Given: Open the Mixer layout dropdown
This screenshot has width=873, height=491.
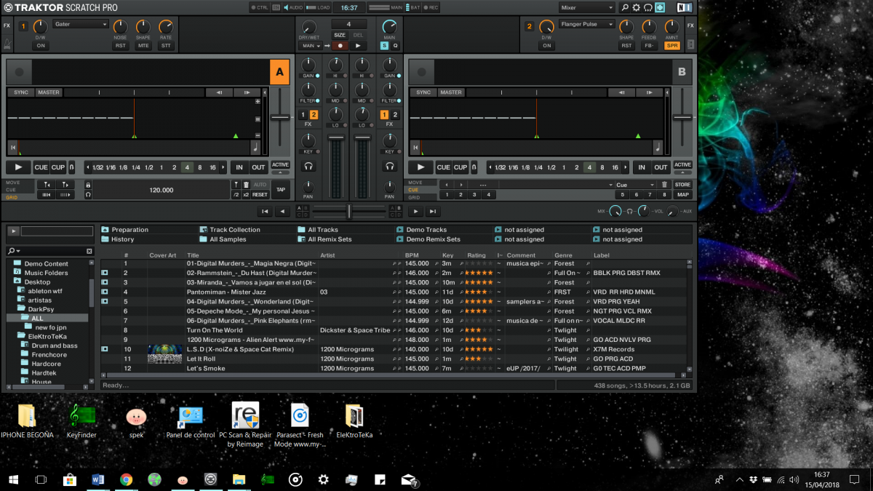Looking at the screenshot, I should (586, 7).
